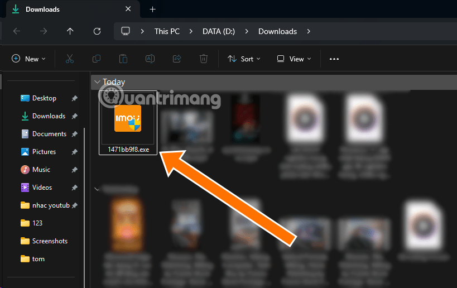
Task: Open the Sort options dropdown
Action: 244,59
